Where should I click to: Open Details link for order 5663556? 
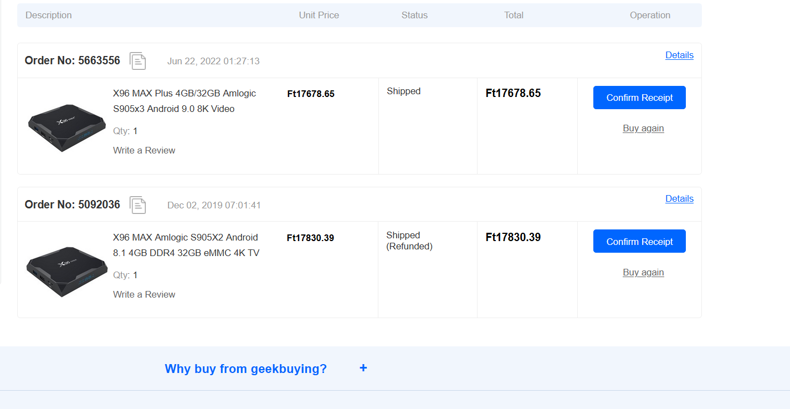coord(679,55)
